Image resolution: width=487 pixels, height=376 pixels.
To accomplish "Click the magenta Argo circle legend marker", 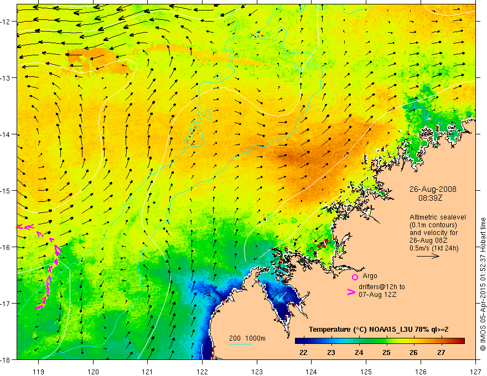I will [x=355, y=277].
